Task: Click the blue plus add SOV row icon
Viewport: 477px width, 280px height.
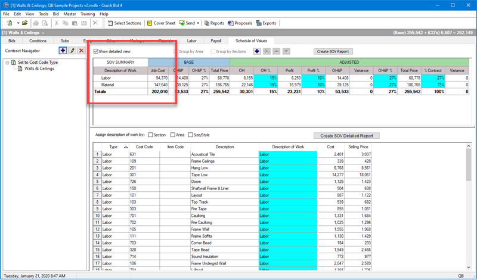Action: 257,51
